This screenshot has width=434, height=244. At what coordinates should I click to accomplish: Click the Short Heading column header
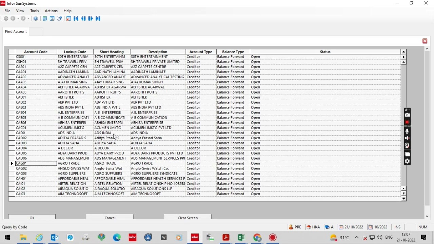(x=112, y=52)
